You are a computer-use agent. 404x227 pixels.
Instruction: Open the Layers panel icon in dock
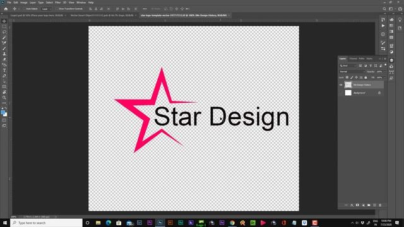click(x=391, y=61)
